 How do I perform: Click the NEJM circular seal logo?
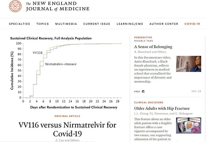point(15,6)
